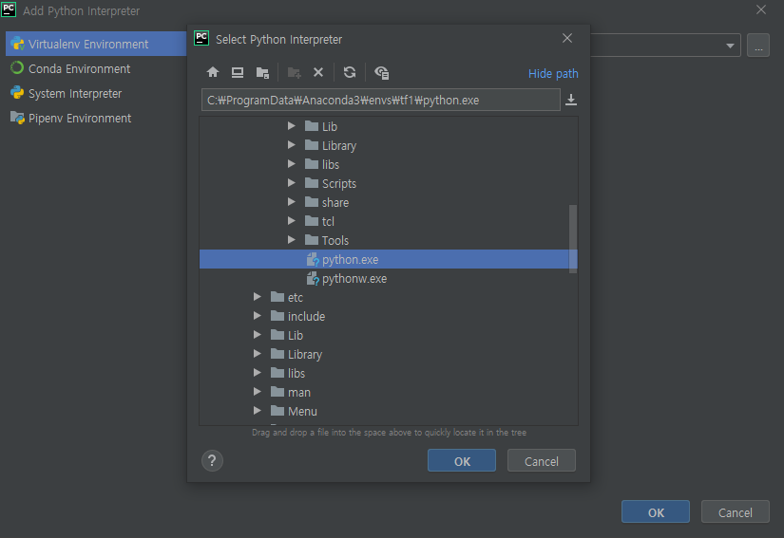Click the path history download-arrow icon
784x538 pixels.
[571, 100]
